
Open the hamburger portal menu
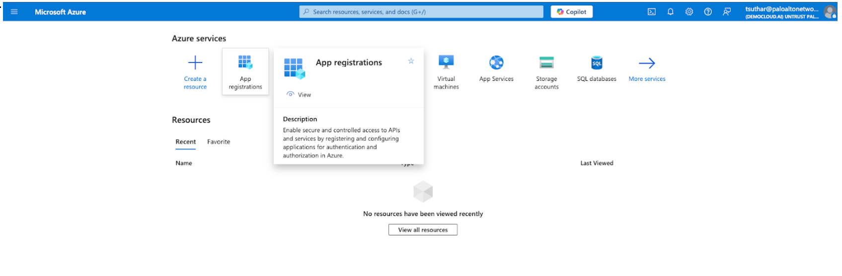tap(14, 12)
